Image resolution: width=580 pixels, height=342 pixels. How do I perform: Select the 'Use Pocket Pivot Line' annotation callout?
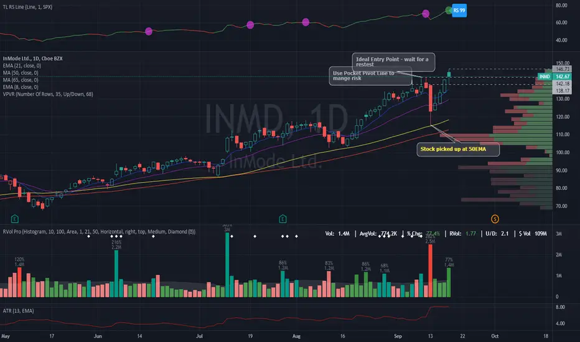tap(370, 76)
